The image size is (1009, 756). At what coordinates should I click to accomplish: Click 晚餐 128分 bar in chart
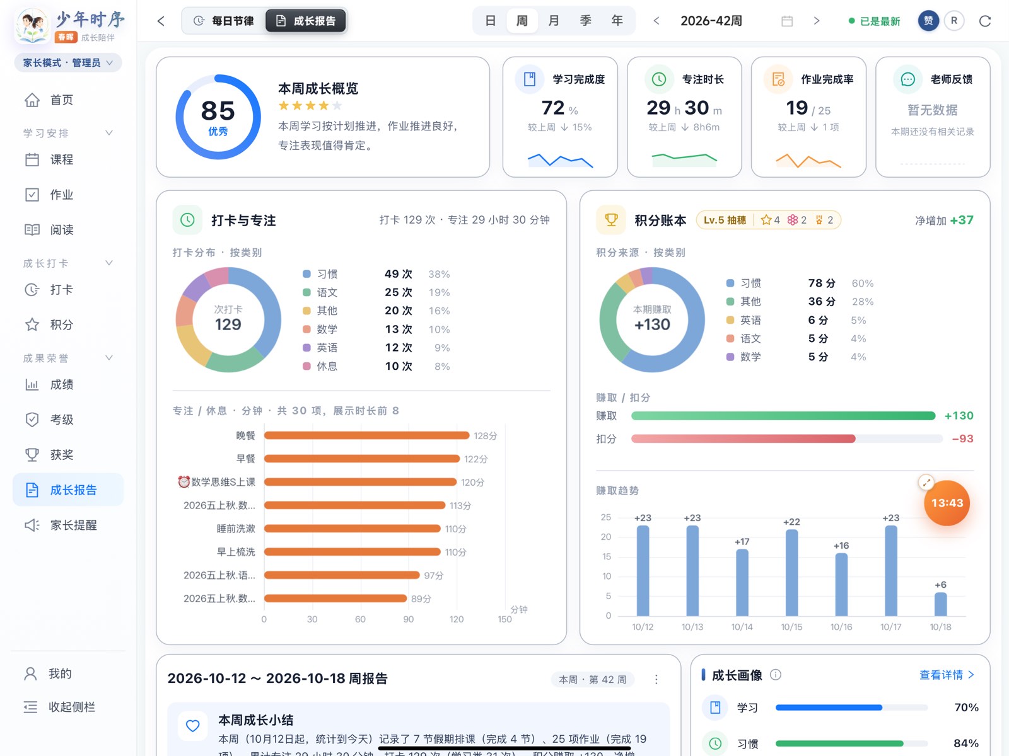(x=367, y=435)
